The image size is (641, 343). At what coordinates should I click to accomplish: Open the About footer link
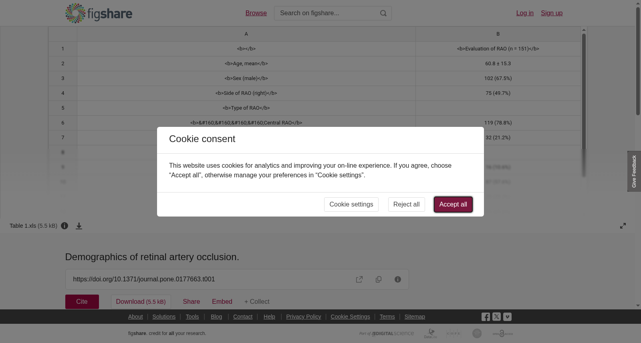(x=135, y=317)
